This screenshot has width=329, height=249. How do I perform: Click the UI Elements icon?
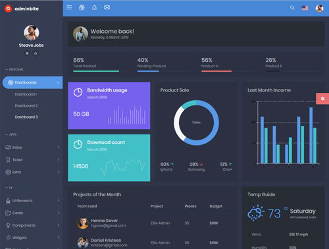(x=8, y=200)
